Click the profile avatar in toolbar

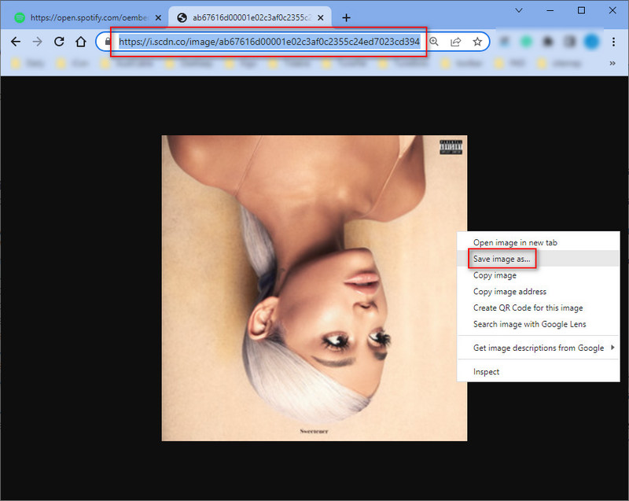[591, 42]
